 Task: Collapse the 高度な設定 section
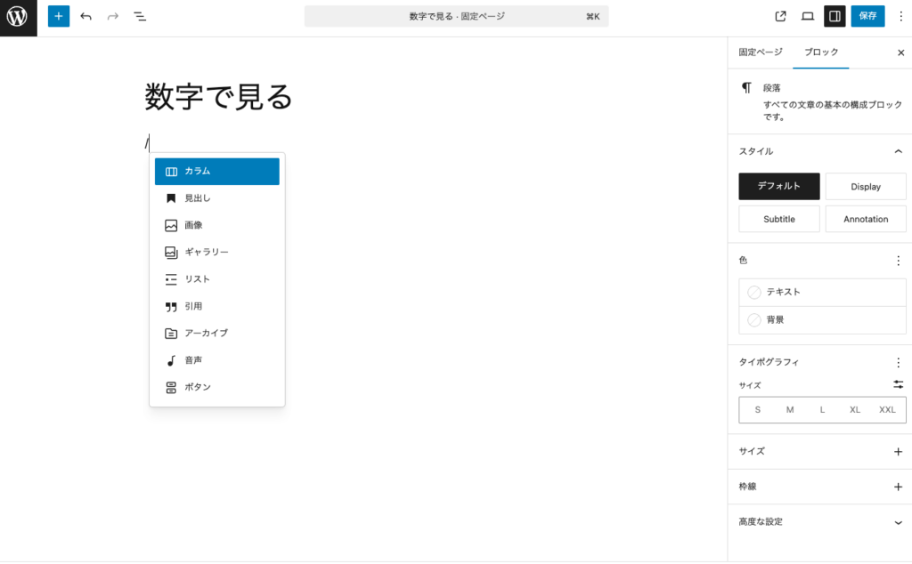click(x=899, y=522)
